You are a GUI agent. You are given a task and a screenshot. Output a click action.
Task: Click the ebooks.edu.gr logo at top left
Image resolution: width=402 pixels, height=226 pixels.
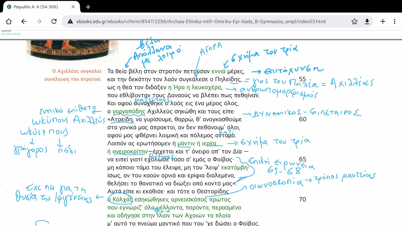(x=11, y=33)
